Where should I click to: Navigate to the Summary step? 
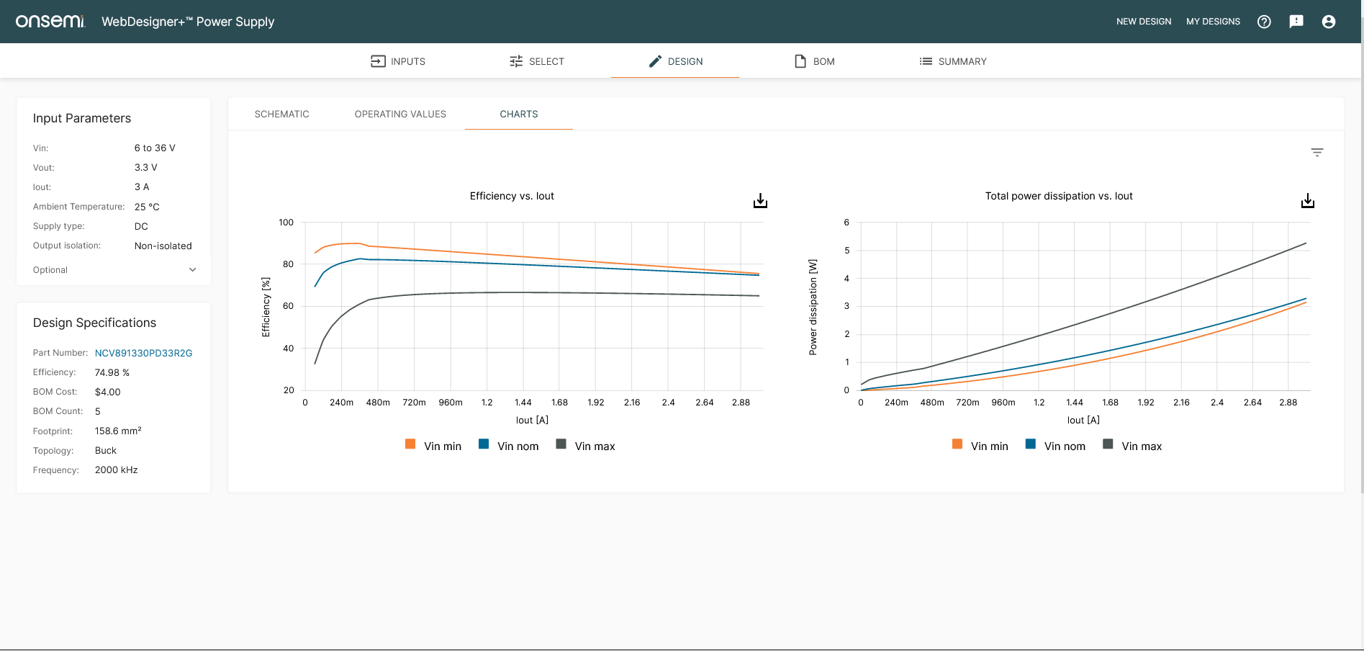[x=952, y=61]
